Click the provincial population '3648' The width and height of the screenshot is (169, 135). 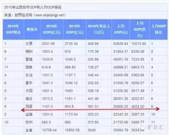click(x=92, y=130)
